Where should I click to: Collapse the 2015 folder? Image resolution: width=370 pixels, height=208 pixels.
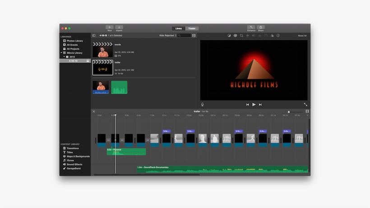click(x=64, y=57)
